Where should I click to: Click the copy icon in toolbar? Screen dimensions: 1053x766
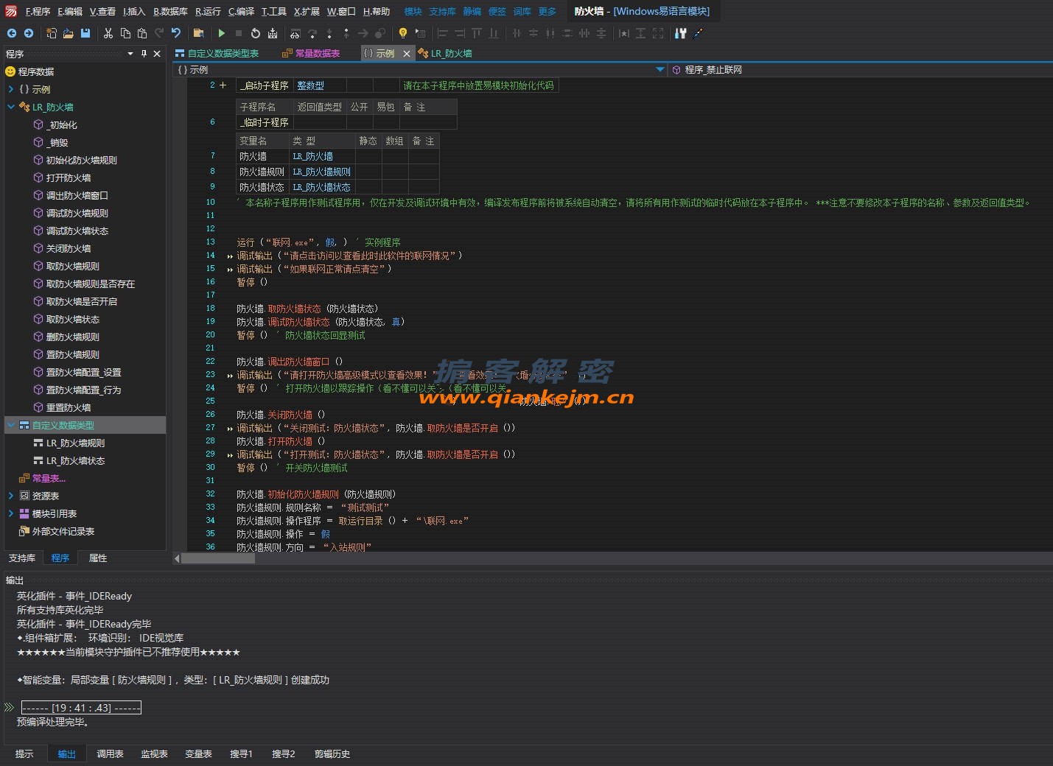click(x=125, y=33)
